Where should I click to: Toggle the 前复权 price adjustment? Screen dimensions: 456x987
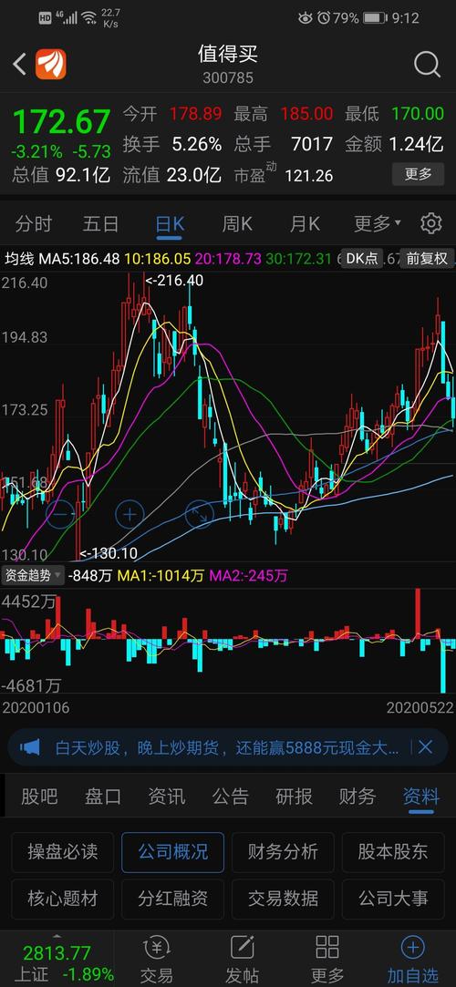(427, 258)
